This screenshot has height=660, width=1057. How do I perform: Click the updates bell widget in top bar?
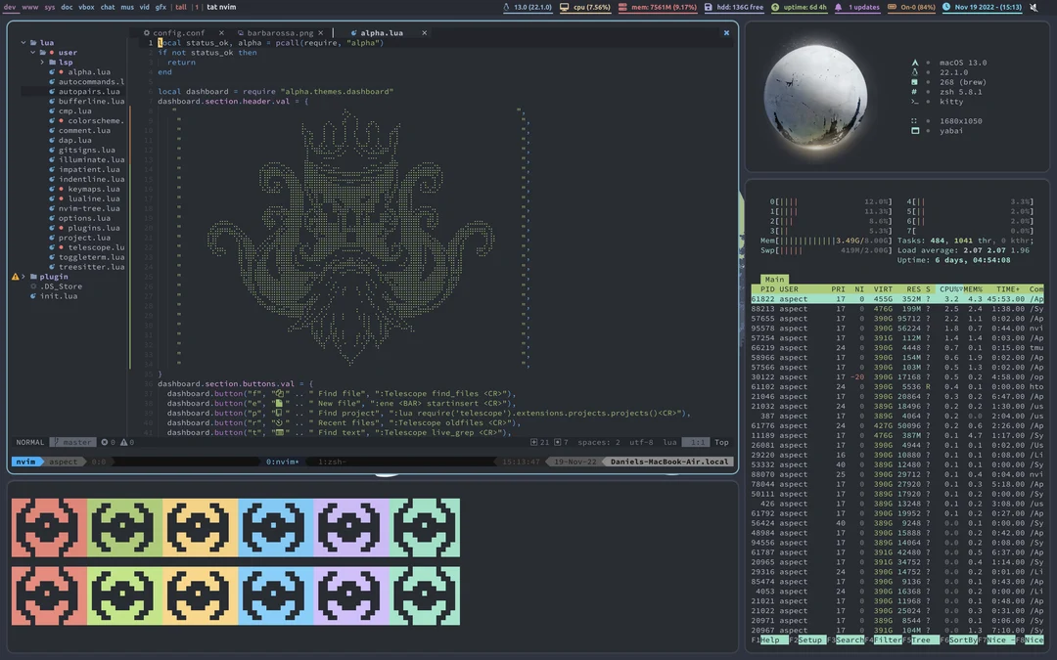point(856,8)
